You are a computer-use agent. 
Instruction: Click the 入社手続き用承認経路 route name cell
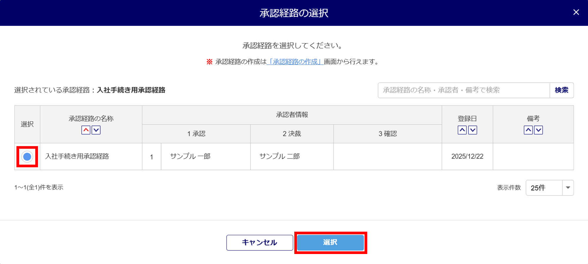[77, 156]
